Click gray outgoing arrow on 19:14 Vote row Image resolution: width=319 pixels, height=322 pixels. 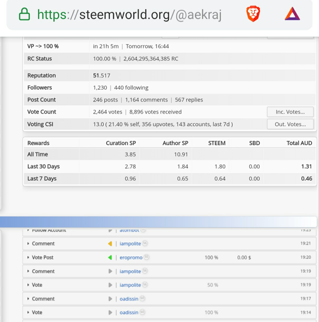110,313
